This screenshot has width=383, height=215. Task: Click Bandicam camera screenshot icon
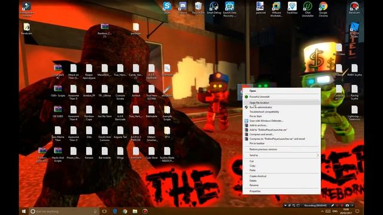click(347, 205)
